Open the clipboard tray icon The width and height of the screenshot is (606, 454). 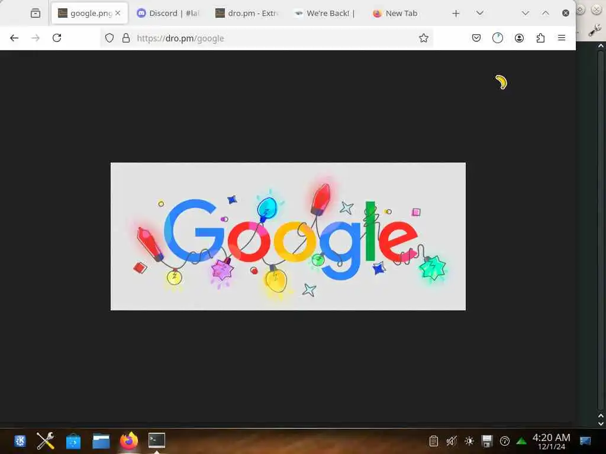(434, 440)
